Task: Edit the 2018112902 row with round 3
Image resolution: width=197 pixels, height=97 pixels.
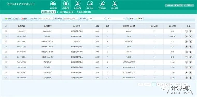Action: [186, 47]
